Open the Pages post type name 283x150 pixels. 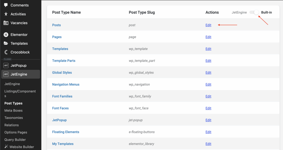[57, 37]
